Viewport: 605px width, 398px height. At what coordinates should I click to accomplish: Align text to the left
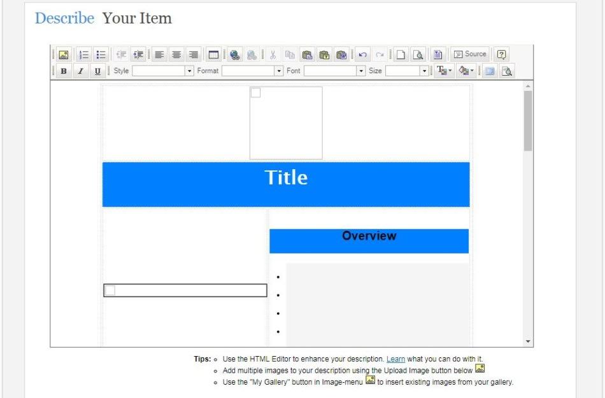pos(159,54)
